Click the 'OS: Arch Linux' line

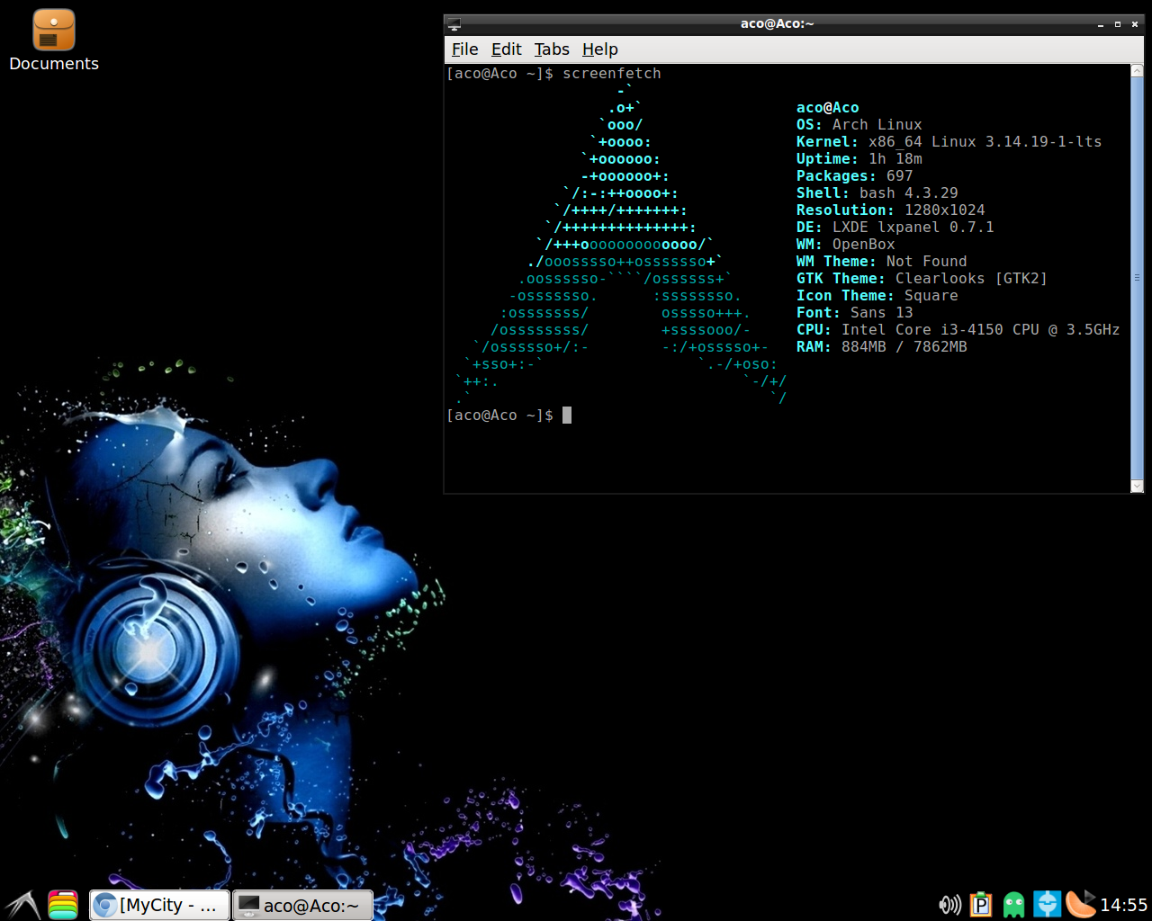(x=859, y=125)
